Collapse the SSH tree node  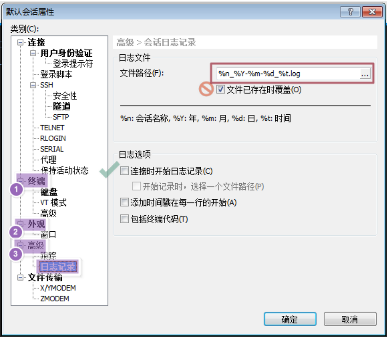coord(33,85)
